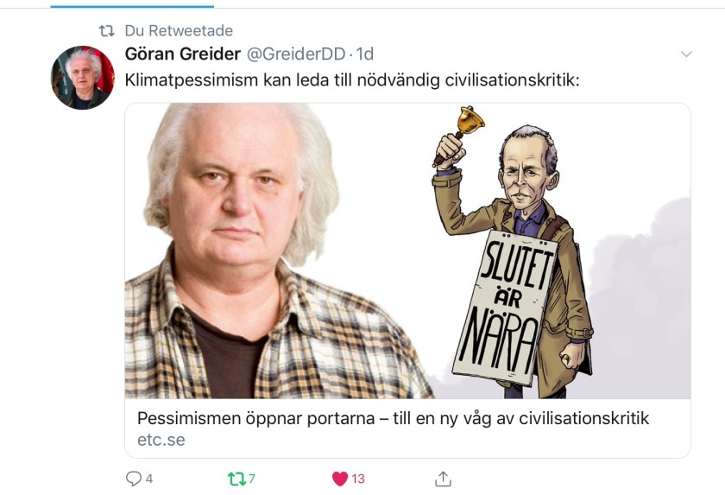725x495 pixels.
Task: Expand tweet options chevron
Action: pos(686,54)
